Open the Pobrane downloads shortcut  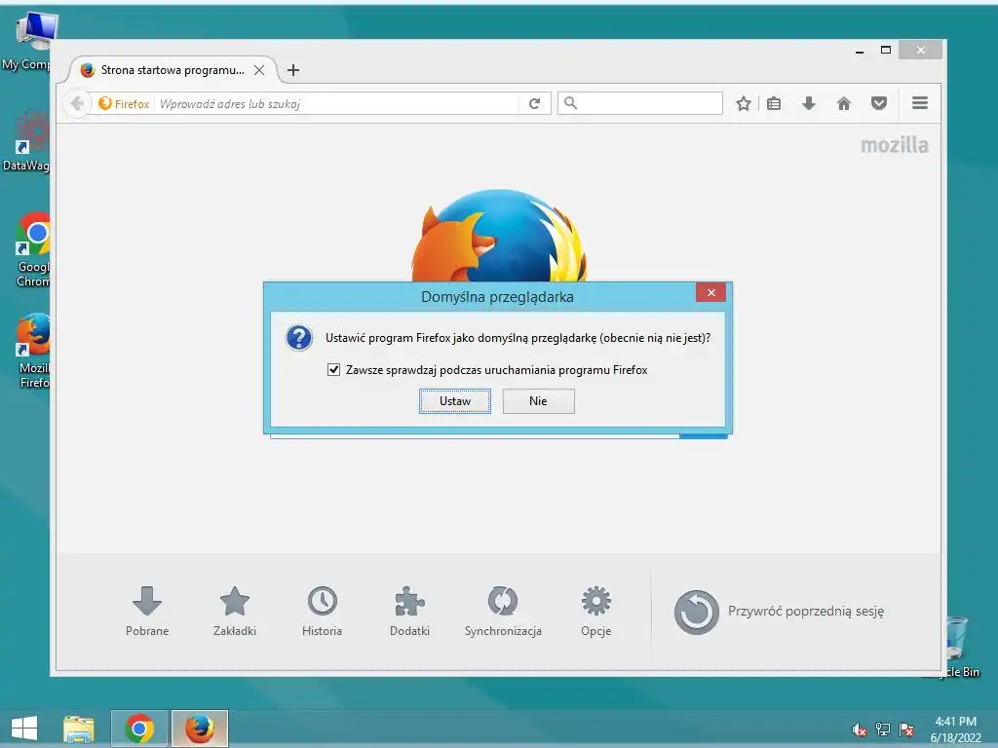(x=147, y=611)
